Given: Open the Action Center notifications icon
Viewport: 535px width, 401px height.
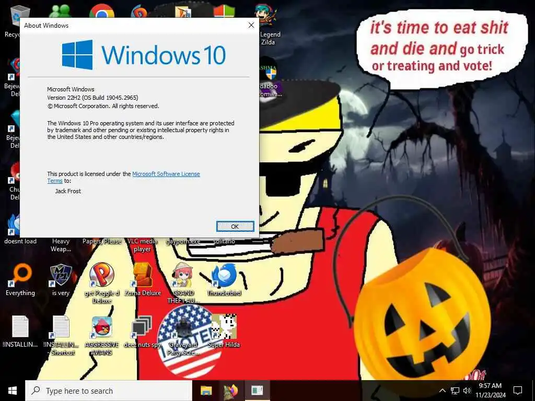Looking at the screenshot, I should pos(518,391).
